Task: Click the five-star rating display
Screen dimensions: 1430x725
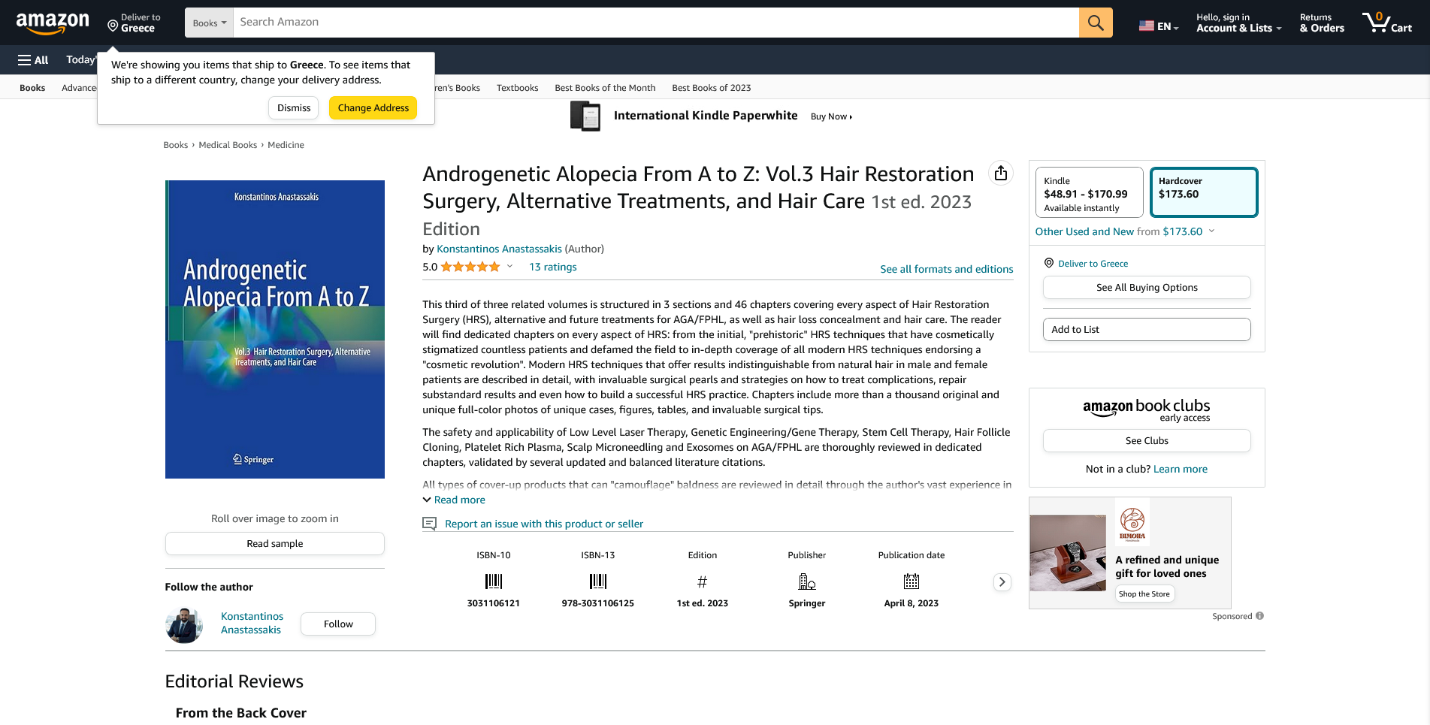Action: [x=470, y=267]
